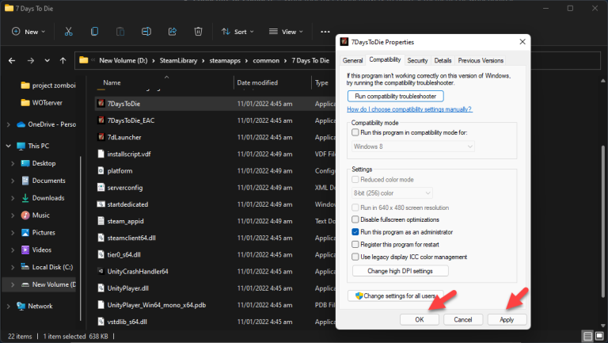
Task: Open the 8-bit (256) color dropdown
Action: tap(392, 192)
